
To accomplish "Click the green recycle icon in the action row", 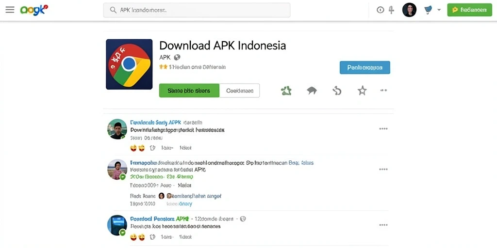I will click(x=286, y=91).
